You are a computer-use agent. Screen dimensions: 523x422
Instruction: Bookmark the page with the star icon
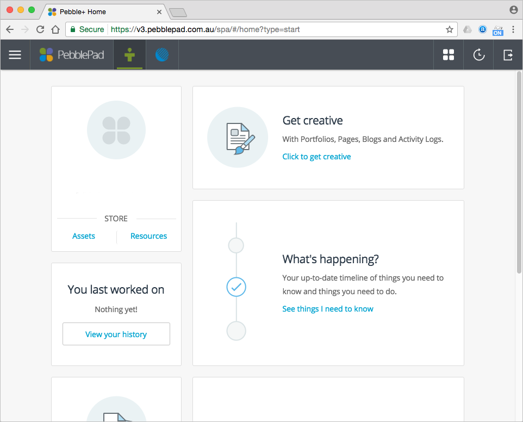pos(450,29)
